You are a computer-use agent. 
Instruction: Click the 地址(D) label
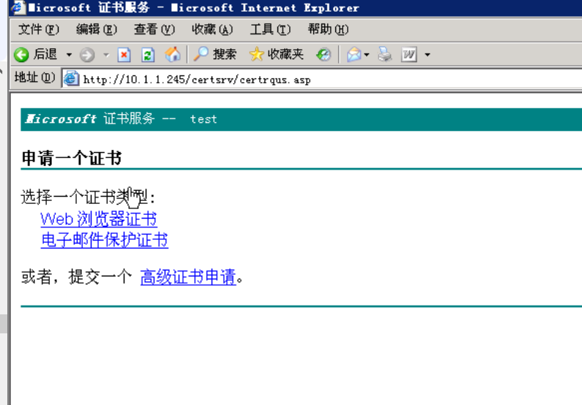point(34,77)
